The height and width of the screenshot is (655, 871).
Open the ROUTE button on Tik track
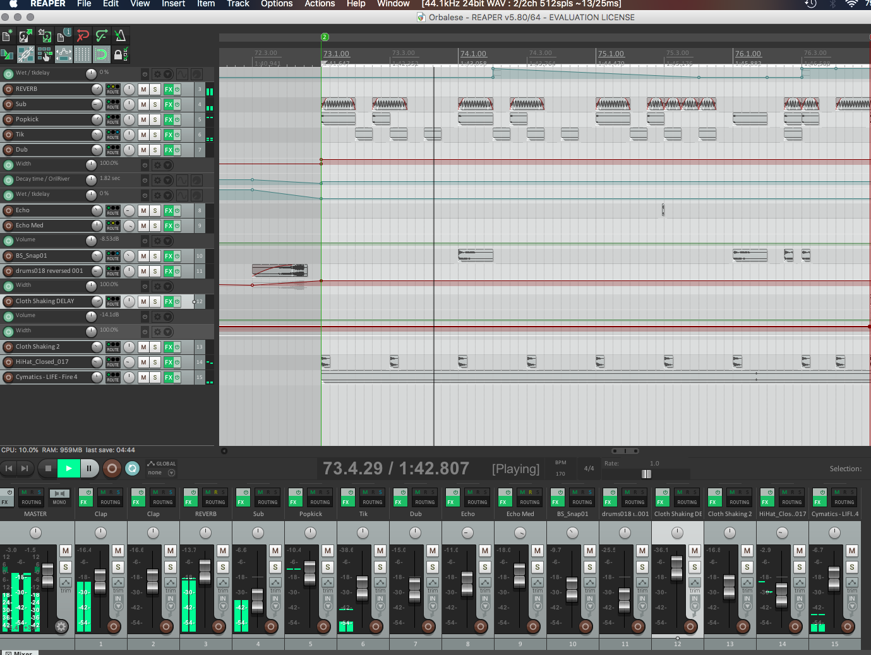click(113, 135)
